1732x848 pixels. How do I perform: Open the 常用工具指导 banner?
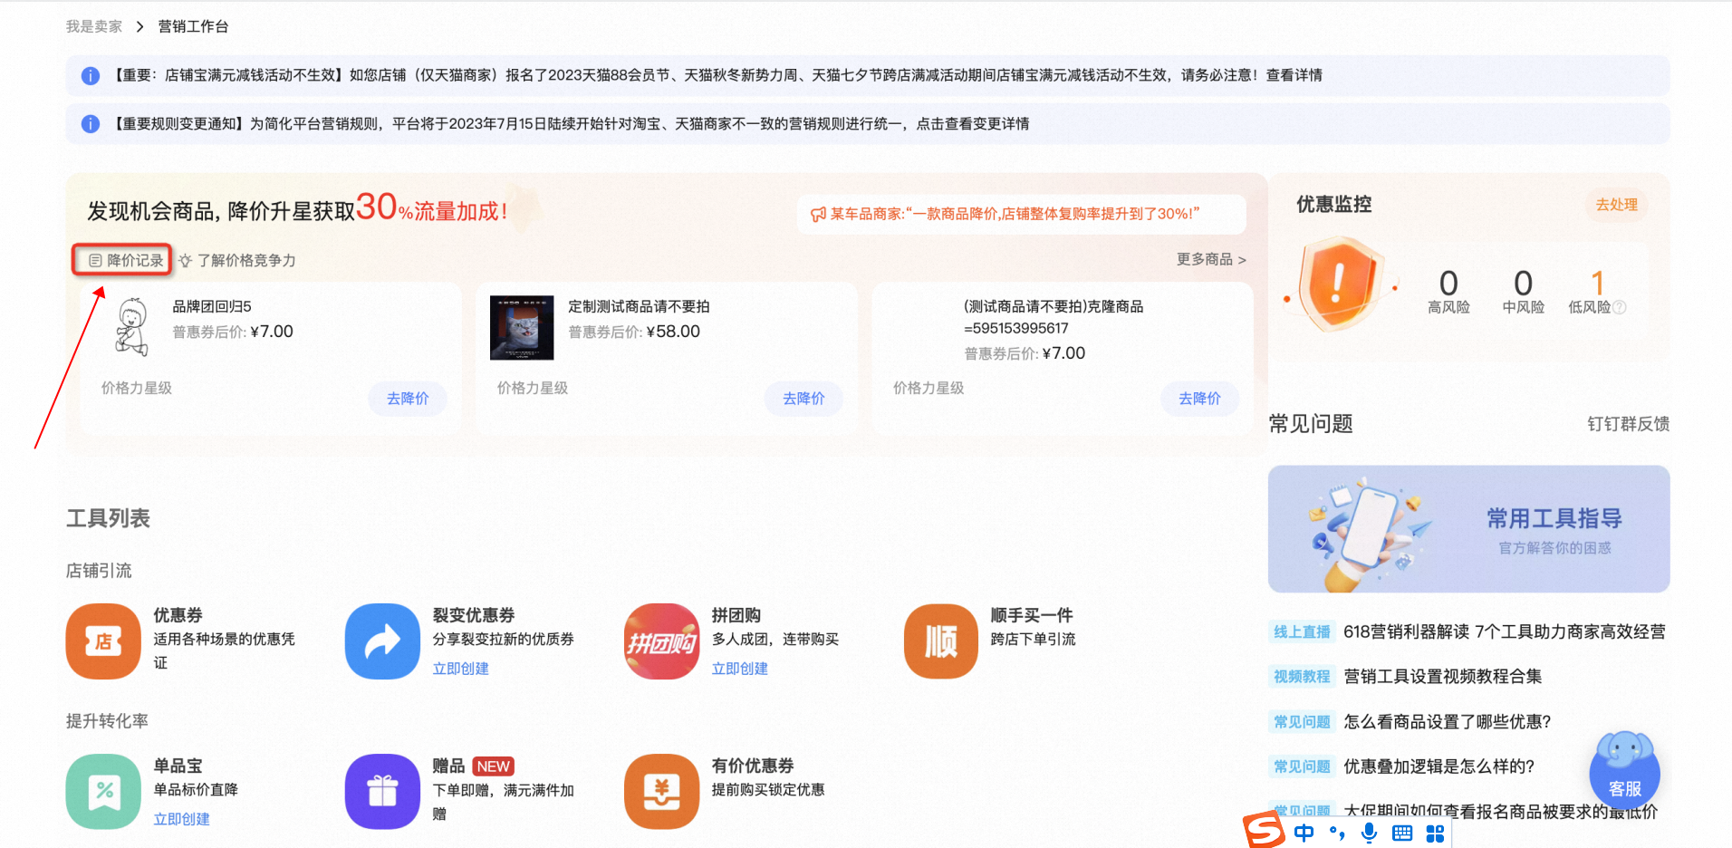click(1468, 529)
